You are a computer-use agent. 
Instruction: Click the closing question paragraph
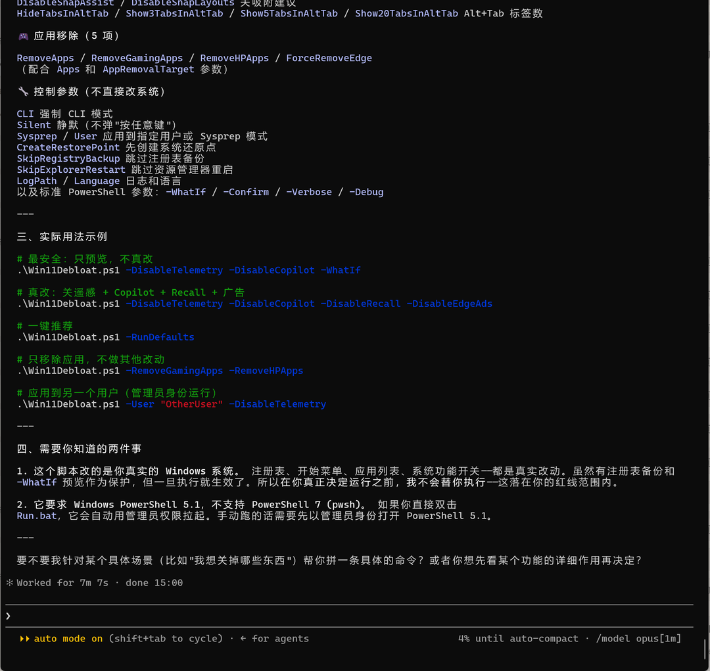(329, 561)
